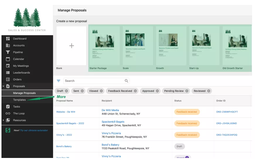Open My Meetings in sidebar

point(21,66)
